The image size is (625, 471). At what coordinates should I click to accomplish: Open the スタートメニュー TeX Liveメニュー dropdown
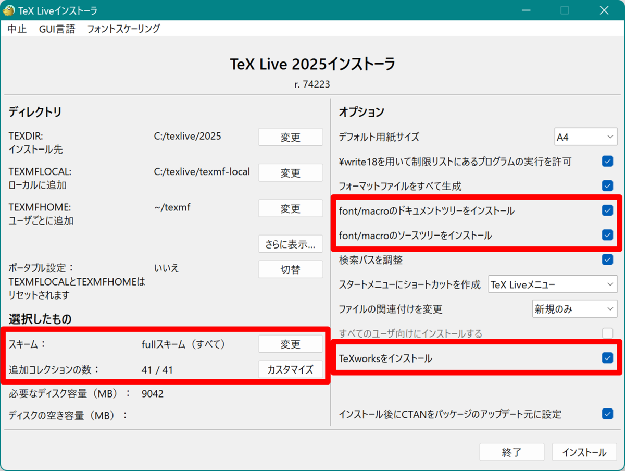[553, 284]
